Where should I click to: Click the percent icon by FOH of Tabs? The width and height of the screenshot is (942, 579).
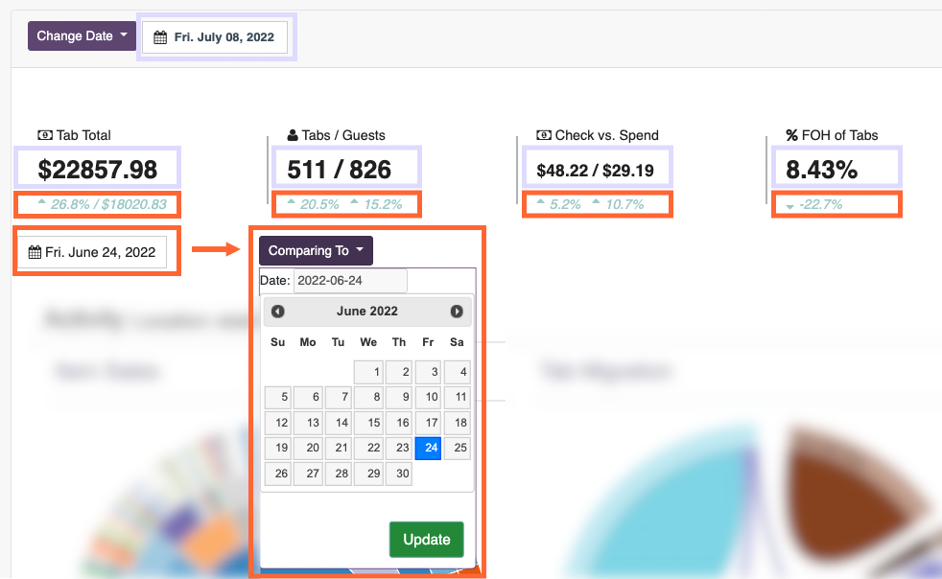pyautogui.click(x=791, y=135)
